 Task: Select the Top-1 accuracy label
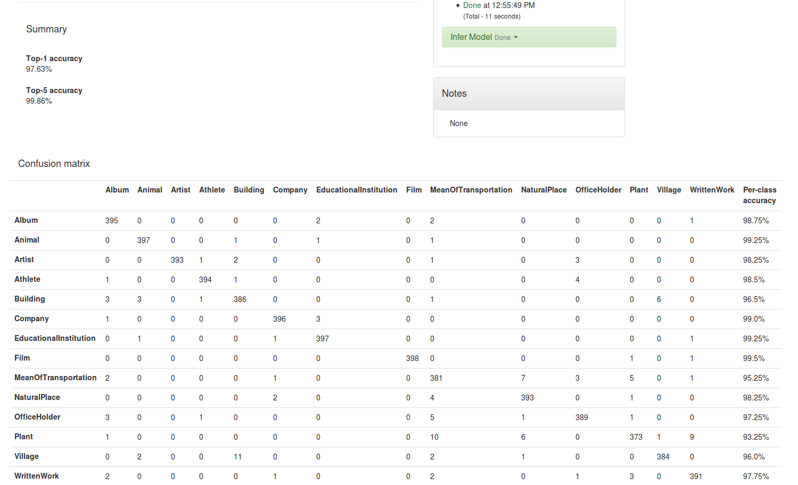(x=54, y=58)
